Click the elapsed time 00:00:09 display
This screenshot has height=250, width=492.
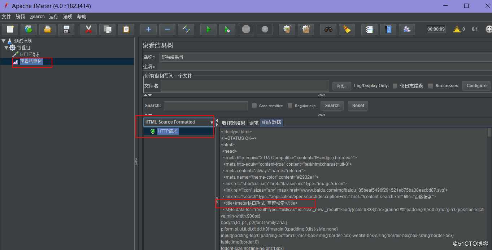(x=436, y=29)
